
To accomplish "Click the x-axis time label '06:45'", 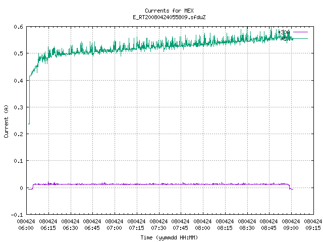I will tap(92, 228).
